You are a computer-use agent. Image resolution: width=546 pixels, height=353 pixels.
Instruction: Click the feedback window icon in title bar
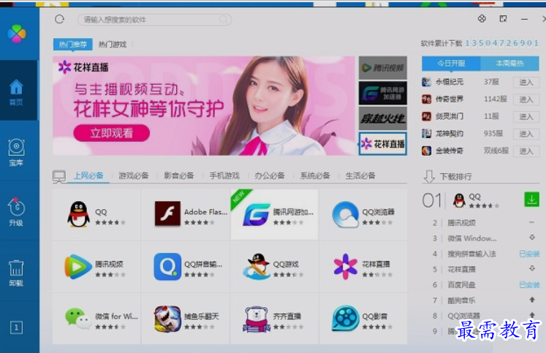(x=503, y=19)
